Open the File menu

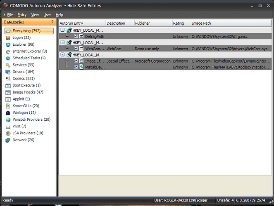point(10,15)
